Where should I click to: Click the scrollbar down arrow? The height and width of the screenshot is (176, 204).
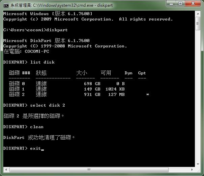(x=198, y=170)
